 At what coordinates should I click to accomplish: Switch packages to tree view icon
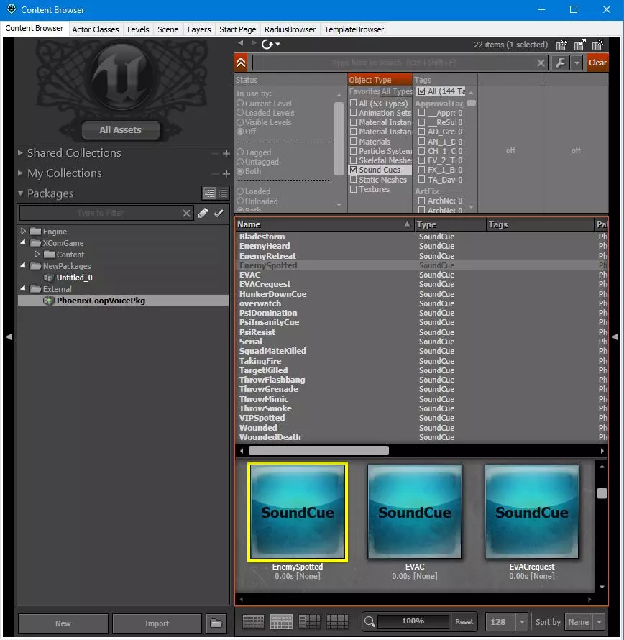pos(209,193)
